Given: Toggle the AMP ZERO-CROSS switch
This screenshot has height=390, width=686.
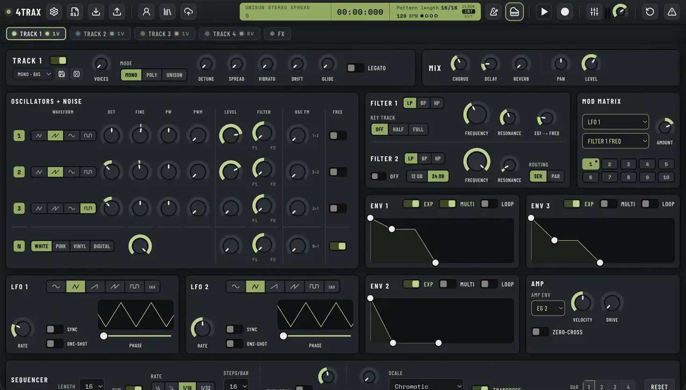Looking at the screenshot, I should click(x=540, y=332).
